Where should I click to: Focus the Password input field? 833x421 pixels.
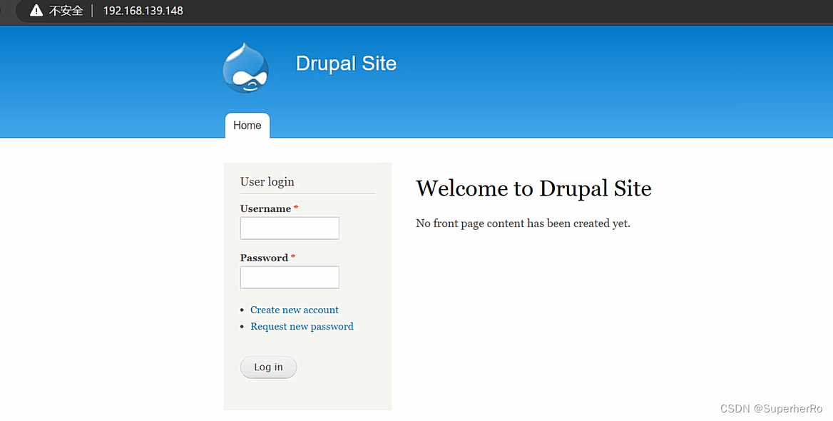coord(290,278)
